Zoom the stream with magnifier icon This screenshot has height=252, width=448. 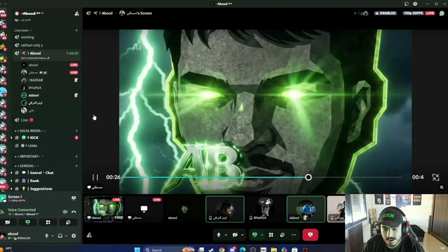[442, 188]
